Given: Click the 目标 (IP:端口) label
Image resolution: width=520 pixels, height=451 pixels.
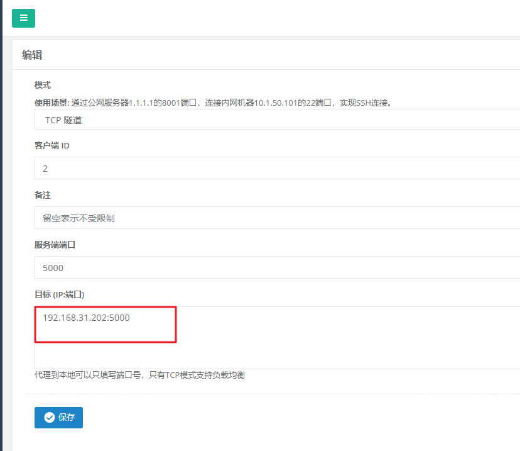Looking at the screenshot, I should click(x=59, y=294).
